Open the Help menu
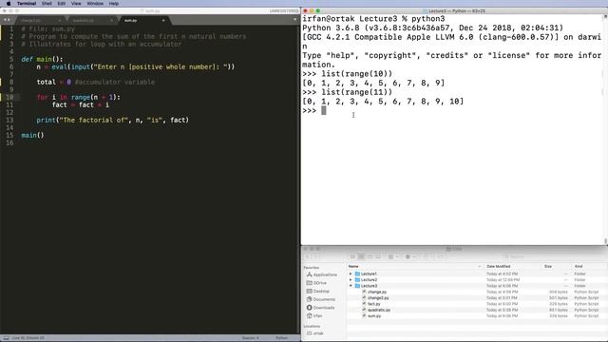This screenshot has height=342, width=608. [x=114, y=4]
